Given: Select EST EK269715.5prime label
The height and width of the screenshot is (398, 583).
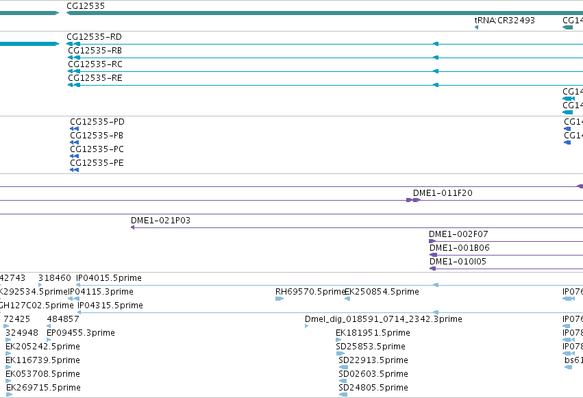Looking at the screenshot, I should click(43, 388).
